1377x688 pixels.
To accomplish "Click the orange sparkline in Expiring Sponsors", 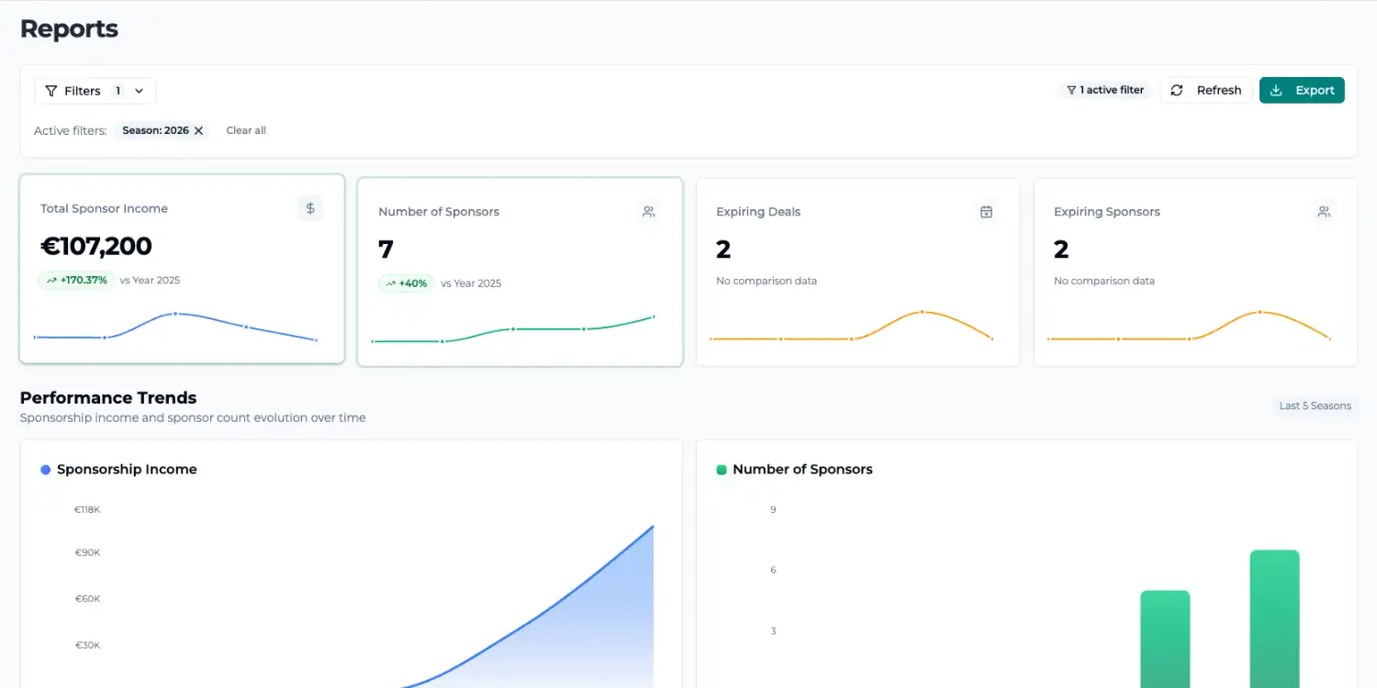I will [x=1189, y=327].
